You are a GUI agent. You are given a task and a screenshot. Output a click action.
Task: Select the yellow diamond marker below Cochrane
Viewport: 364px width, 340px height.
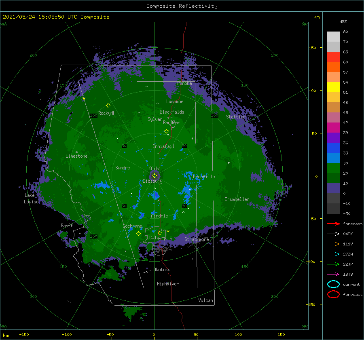click(138, 234)
